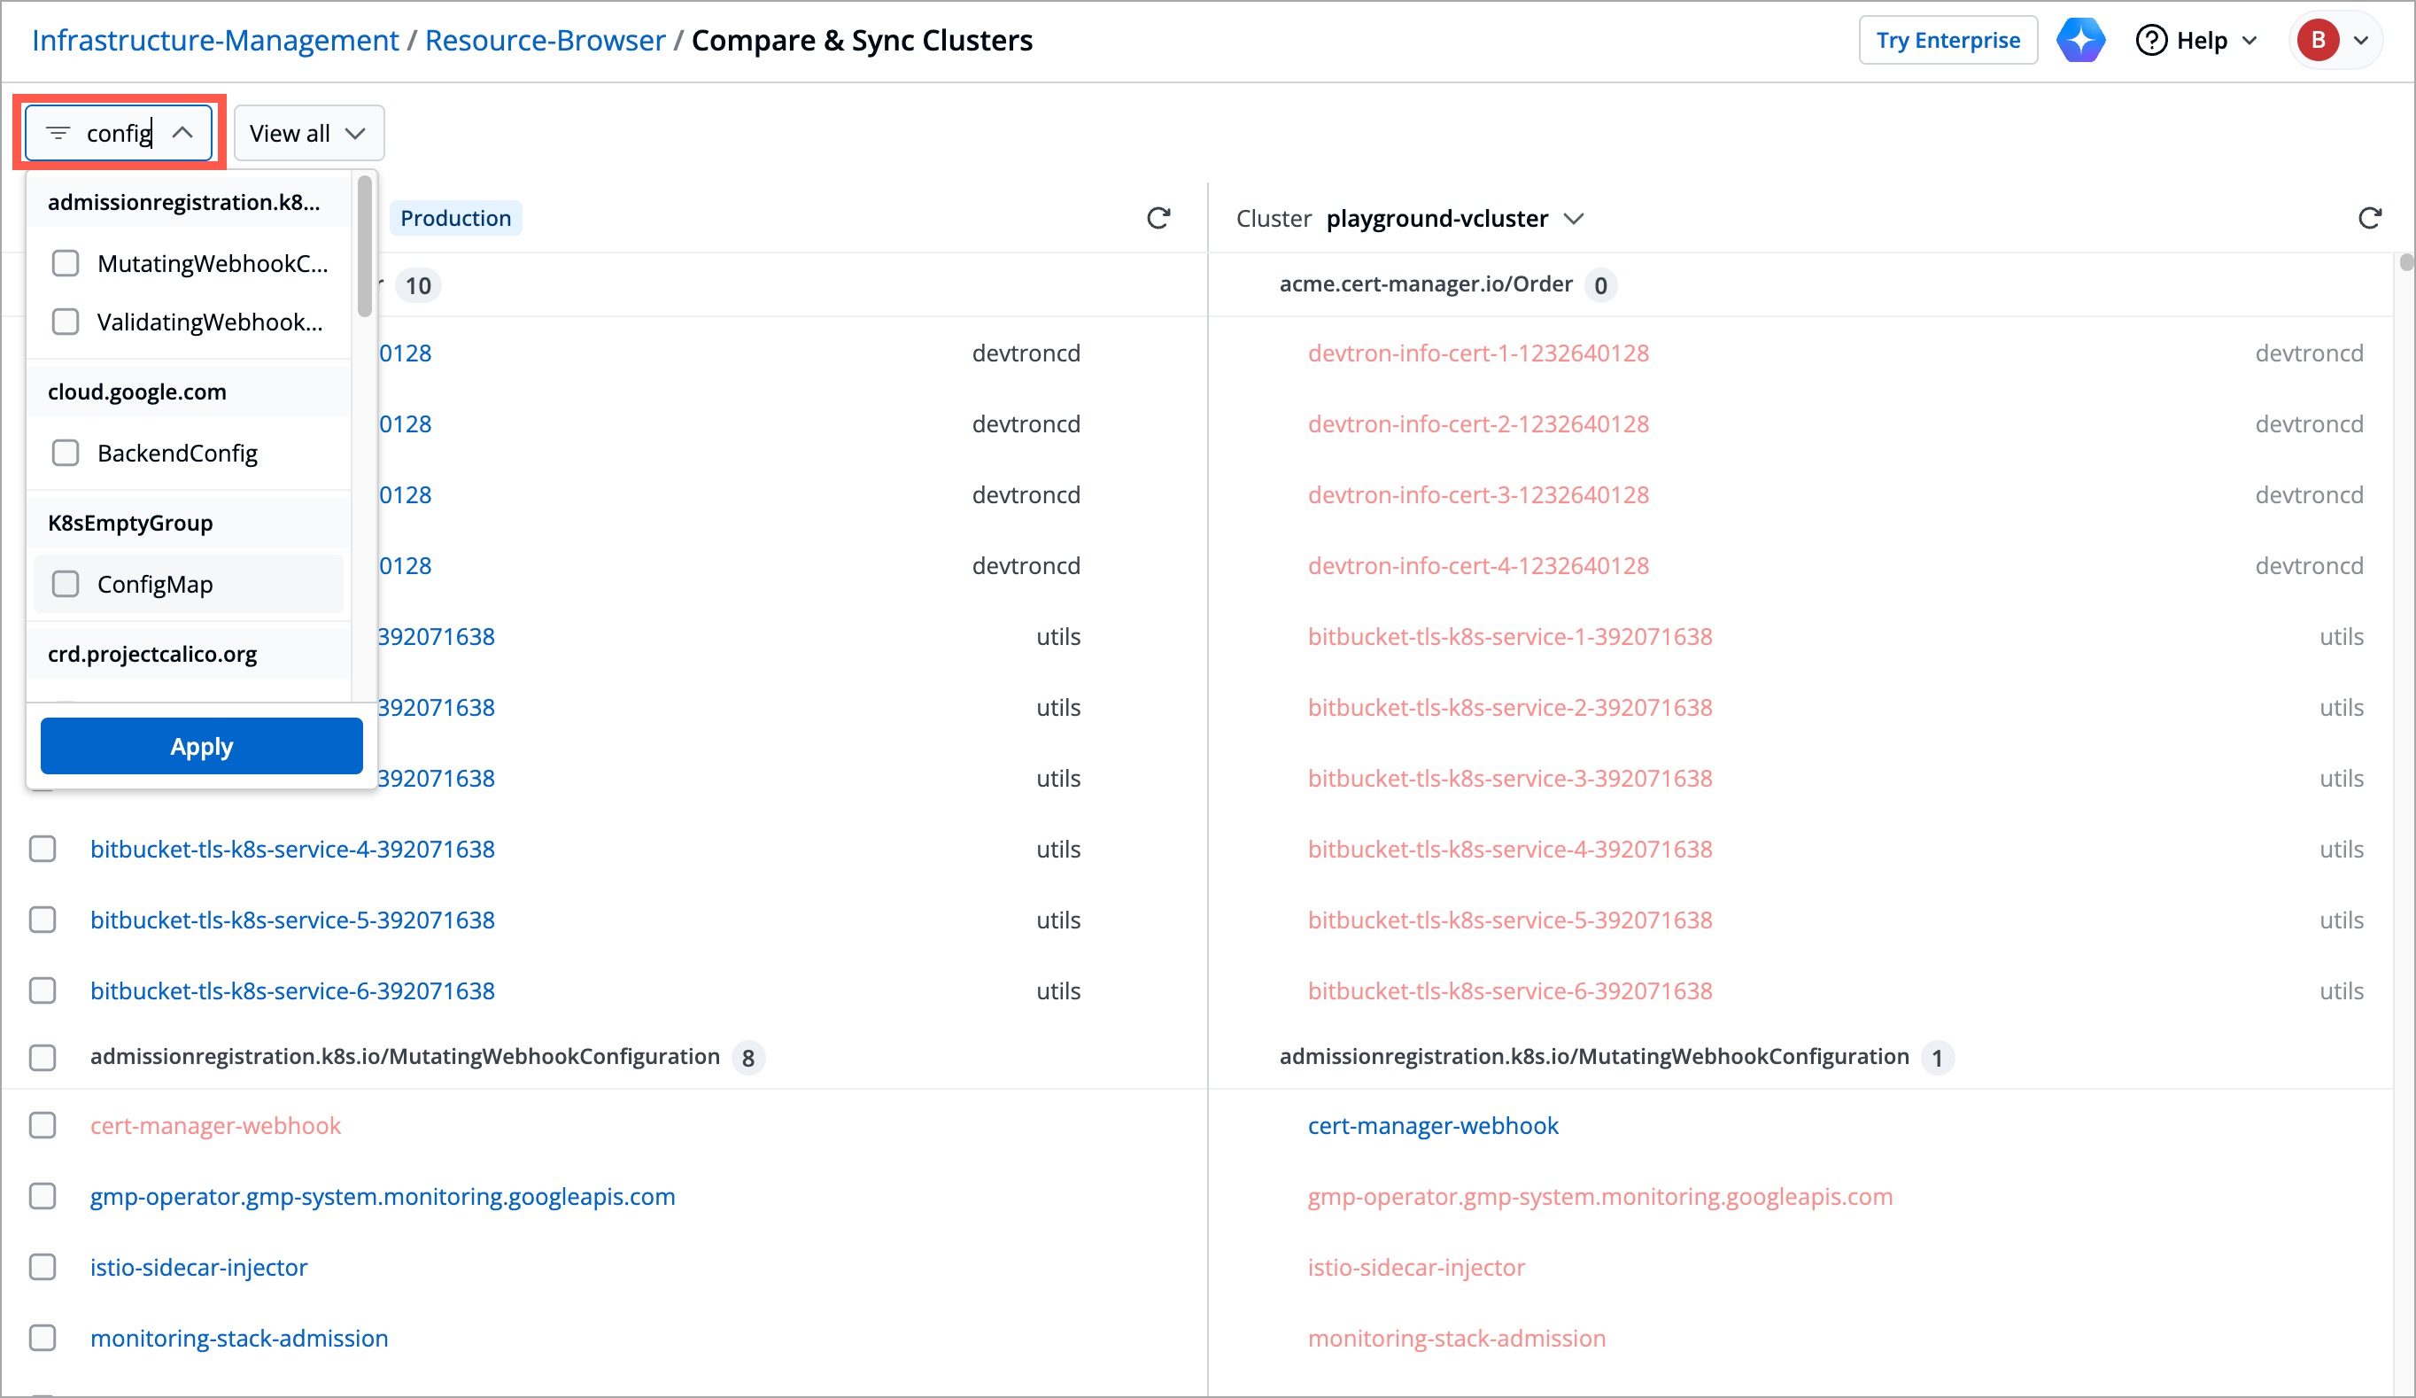Viewport: 2416px width, 1398px height.
Task: Click the filter funnel icon in the search box
Action: (x=58, y=132)
